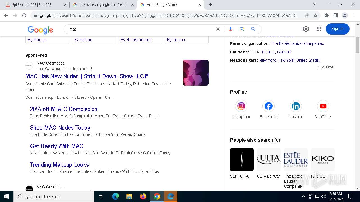
Task: Start voice search with the microphone
Action: [x=231, y=29]
